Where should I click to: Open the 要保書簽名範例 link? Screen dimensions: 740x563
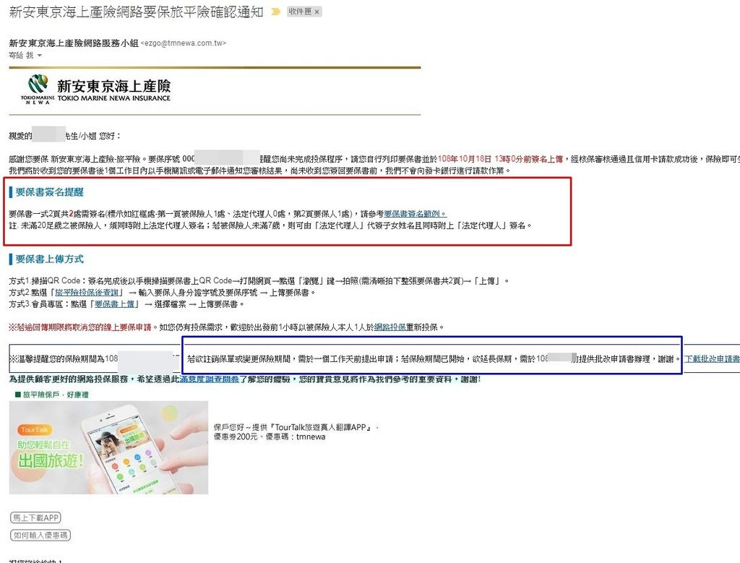coord(415,214)
